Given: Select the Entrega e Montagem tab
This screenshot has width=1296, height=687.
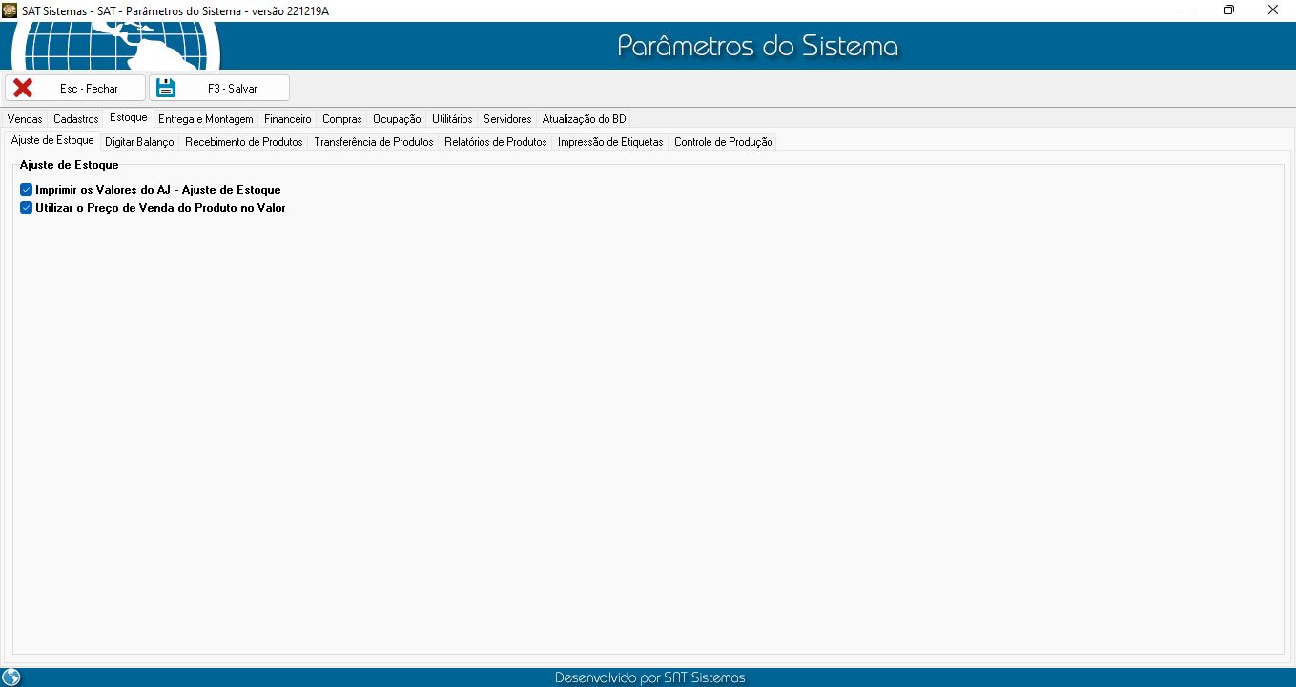Looking at the screenshot, I should [x=206, y=119].
